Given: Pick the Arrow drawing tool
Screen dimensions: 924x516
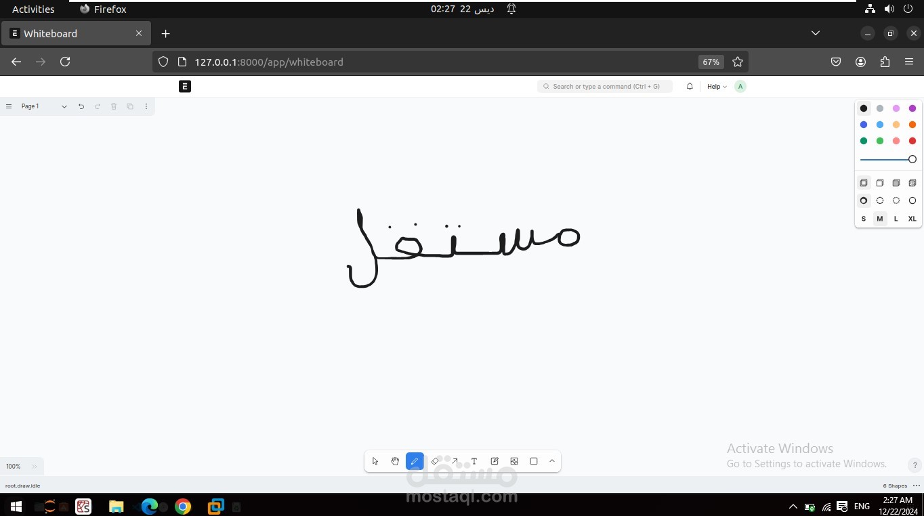Looking at the screenshot, I should click(x=454, y=461).
